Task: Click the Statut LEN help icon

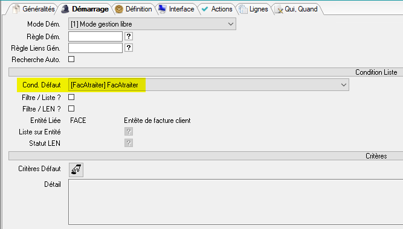Action: (x=129, y=143)
